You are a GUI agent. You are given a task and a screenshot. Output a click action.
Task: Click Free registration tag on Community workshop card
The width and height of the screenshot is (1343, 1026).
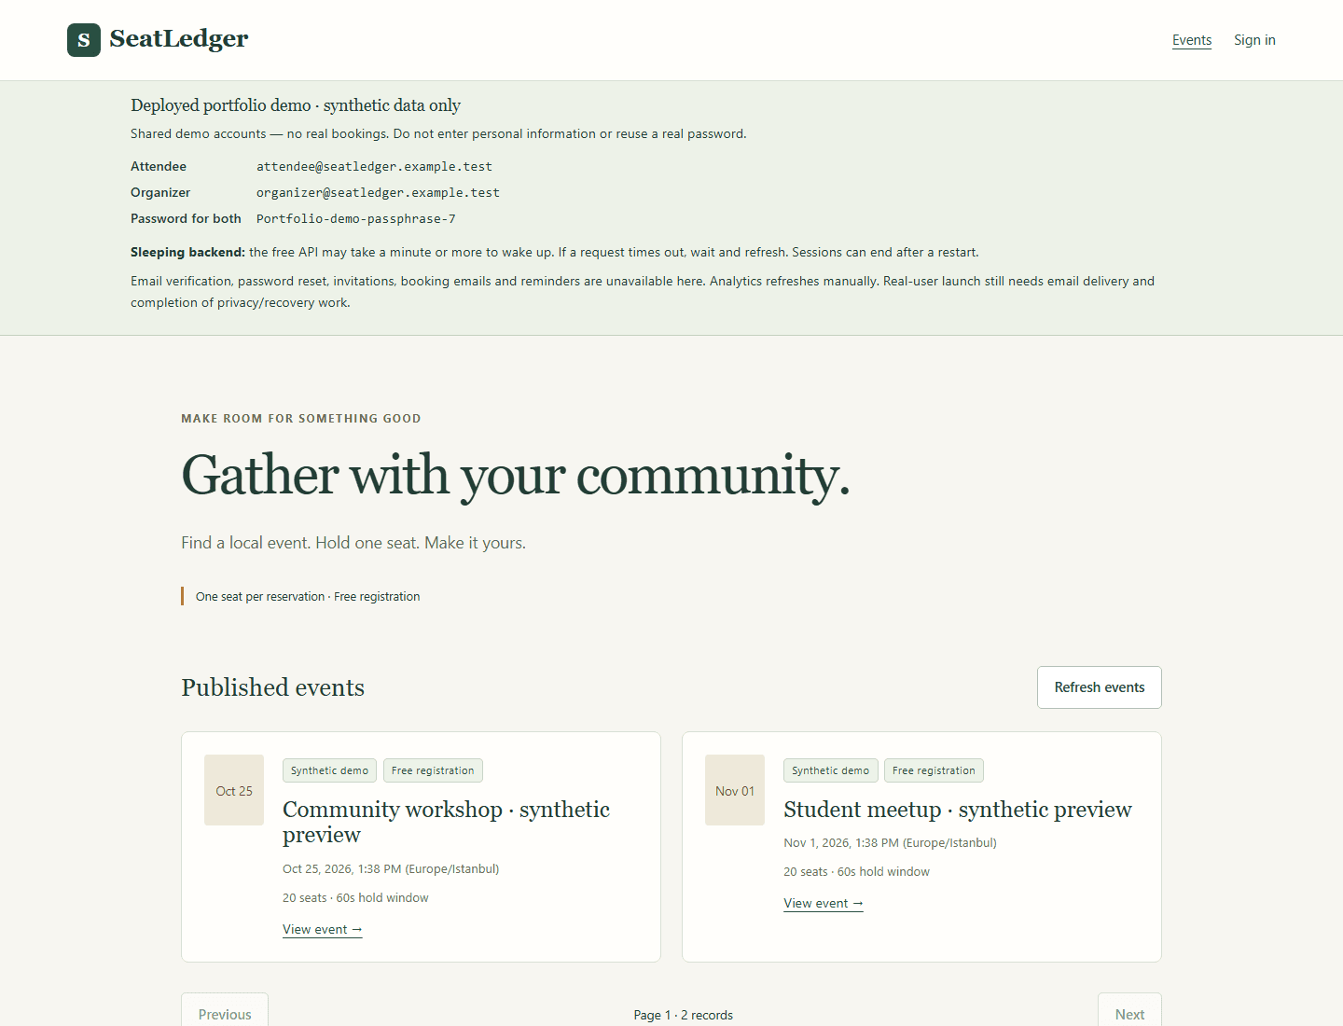click(x=433, y=770)
